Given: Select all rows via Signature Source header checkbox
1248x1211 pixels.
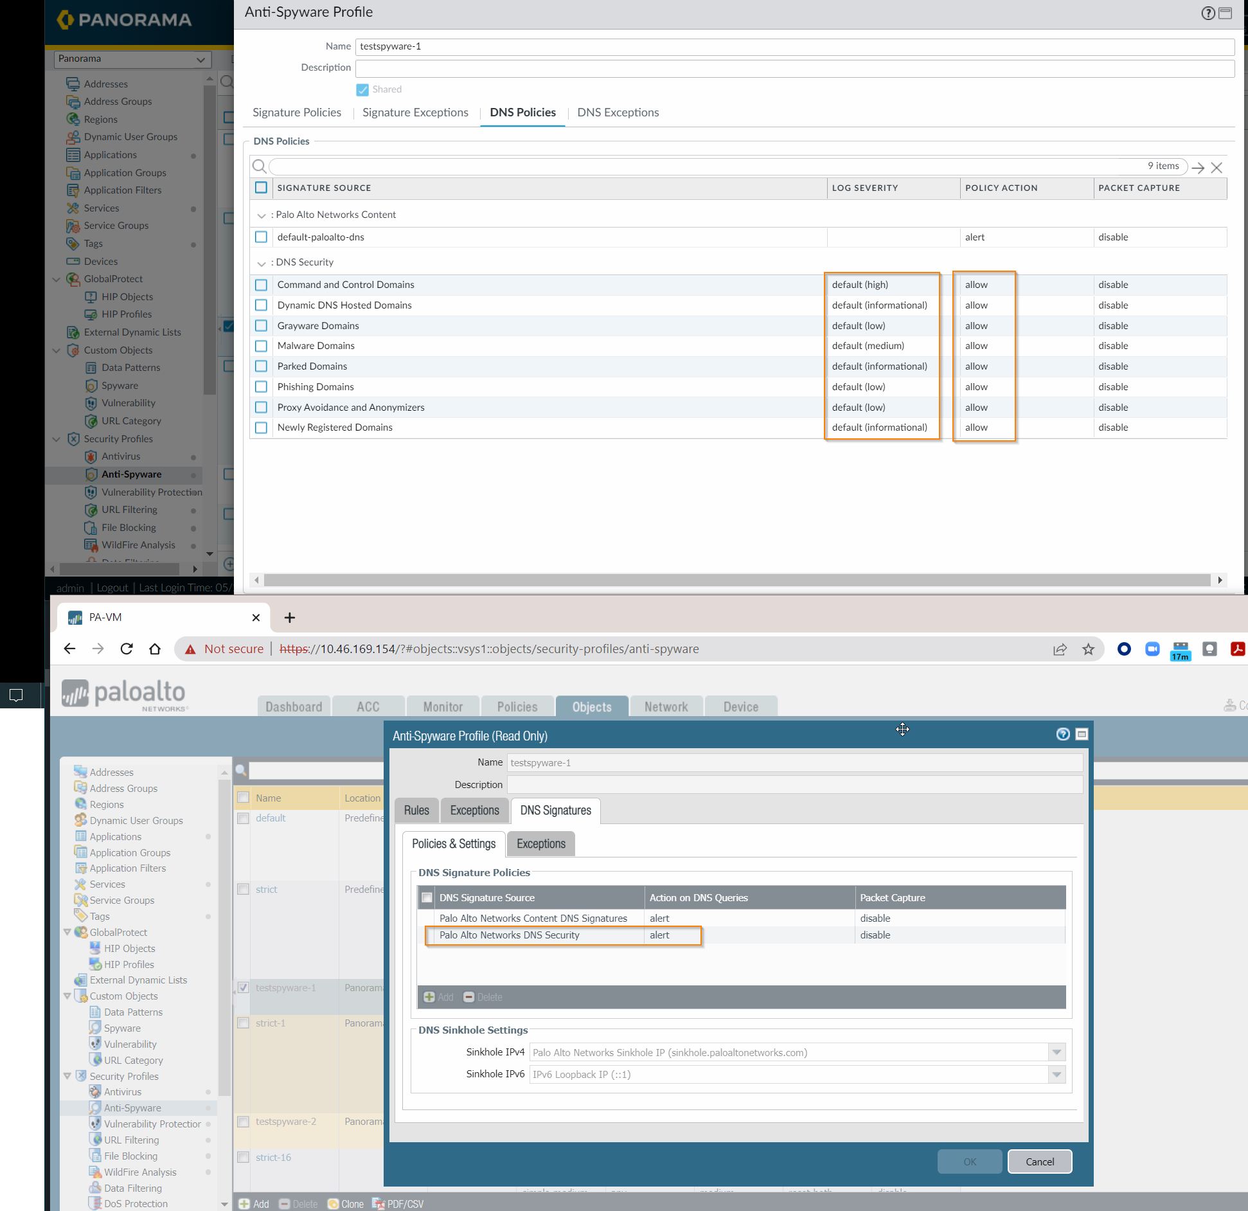Looking at the screenshot, I should coord(261,188).
